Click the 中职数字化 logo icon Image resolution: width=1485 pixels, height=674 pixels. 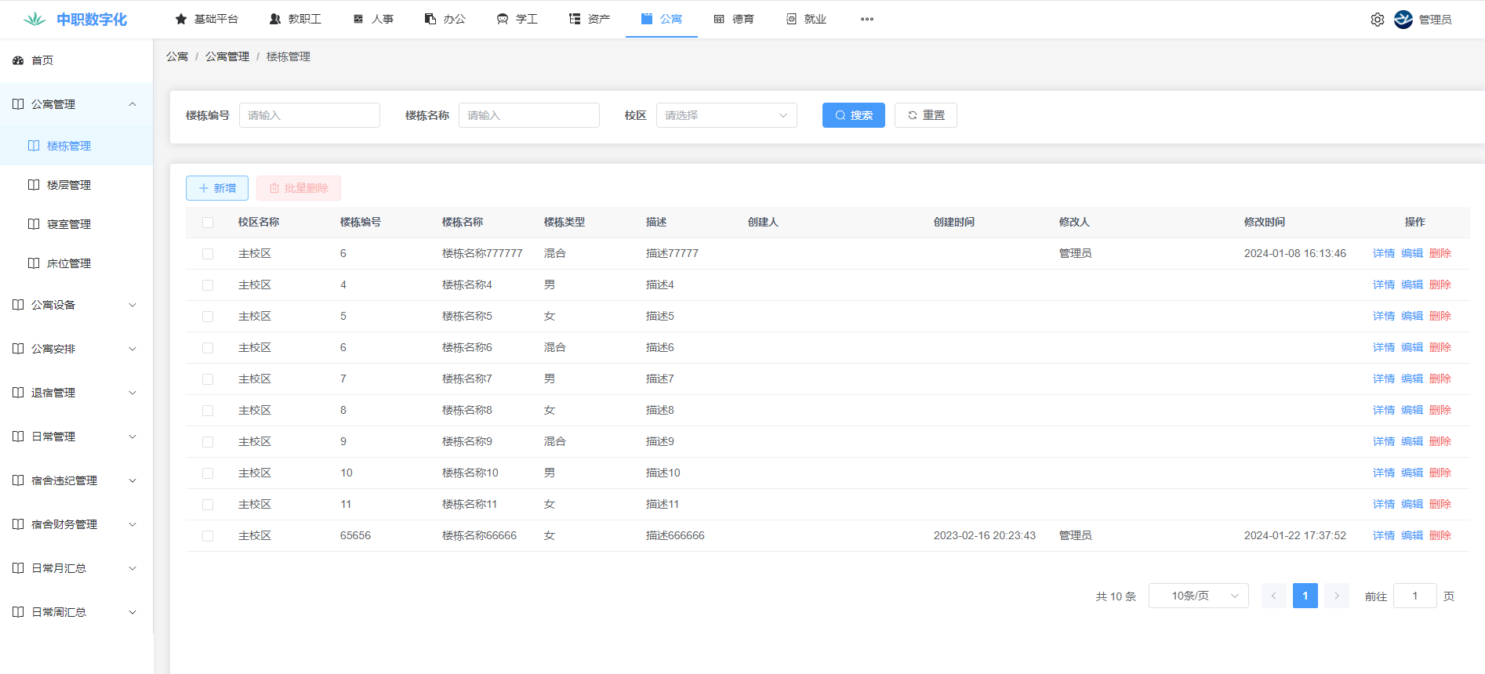click(x=34, y=20)
